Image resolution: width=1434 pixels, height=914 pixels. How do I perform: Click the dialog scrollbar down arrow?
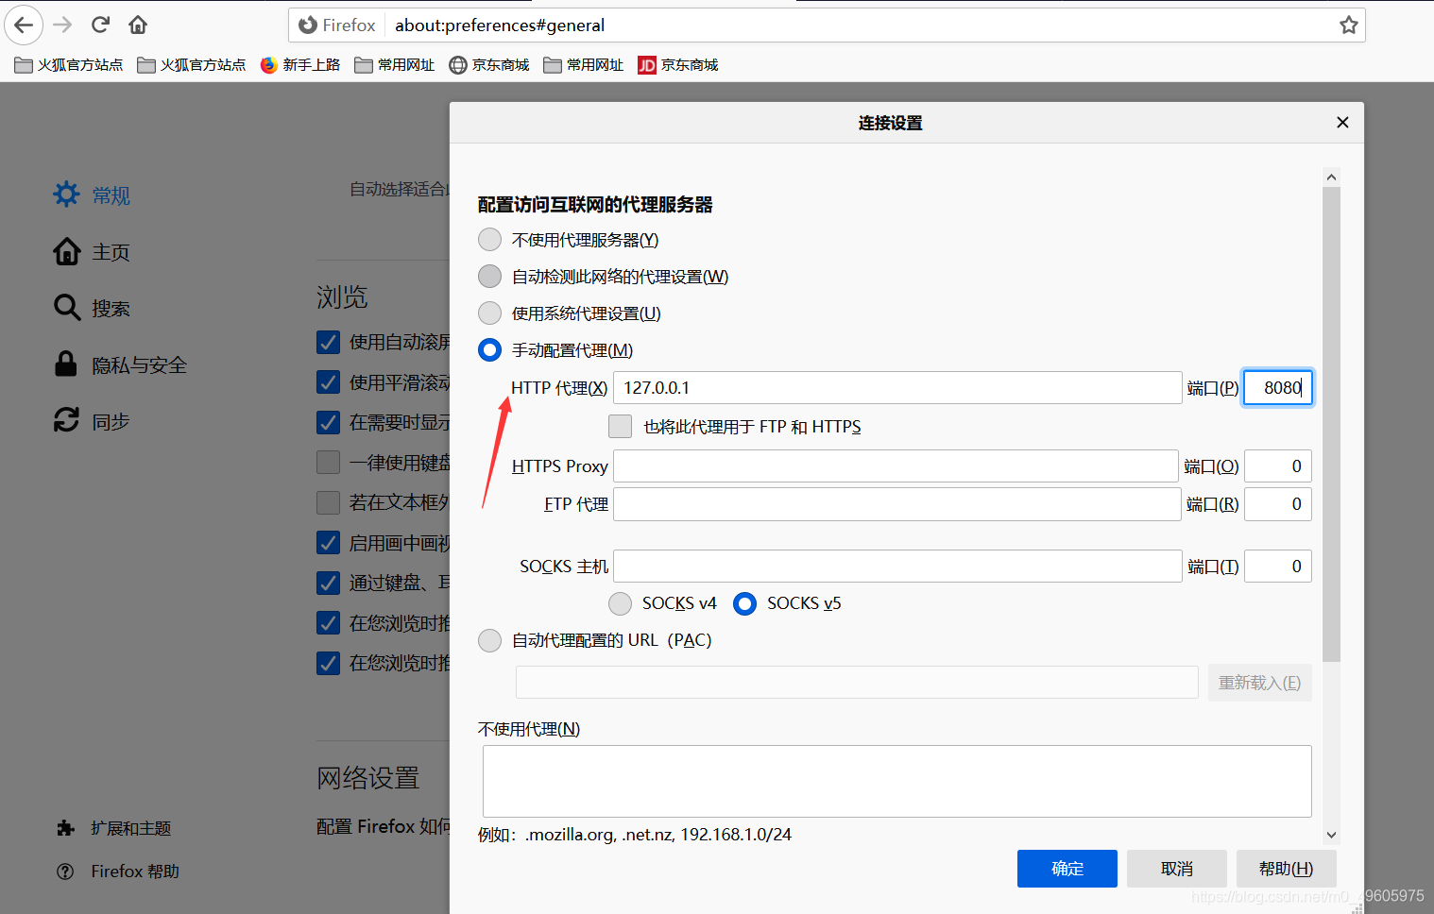point(1331,835)
